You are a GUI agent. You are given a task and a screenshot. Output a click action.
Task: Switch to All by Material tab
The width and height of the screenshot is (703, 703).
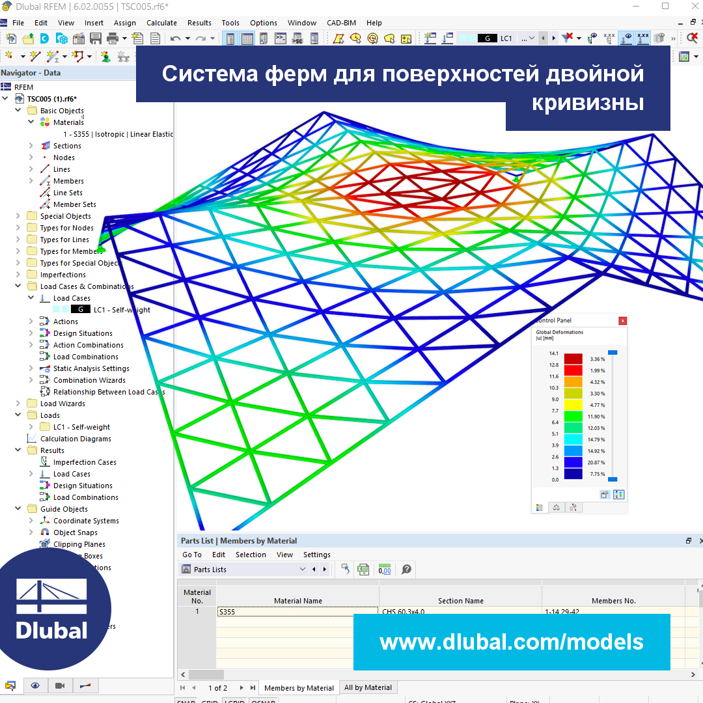pos(368,687)
